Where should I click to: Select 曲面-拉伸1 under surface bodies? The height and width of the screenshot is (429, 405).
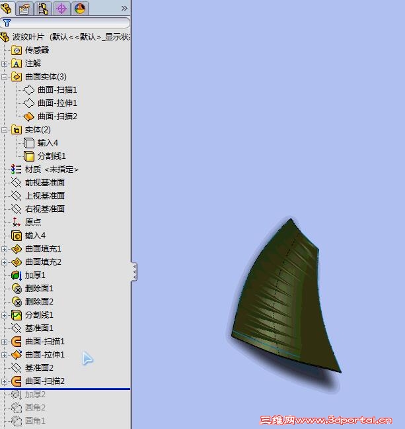coord(50,103)
